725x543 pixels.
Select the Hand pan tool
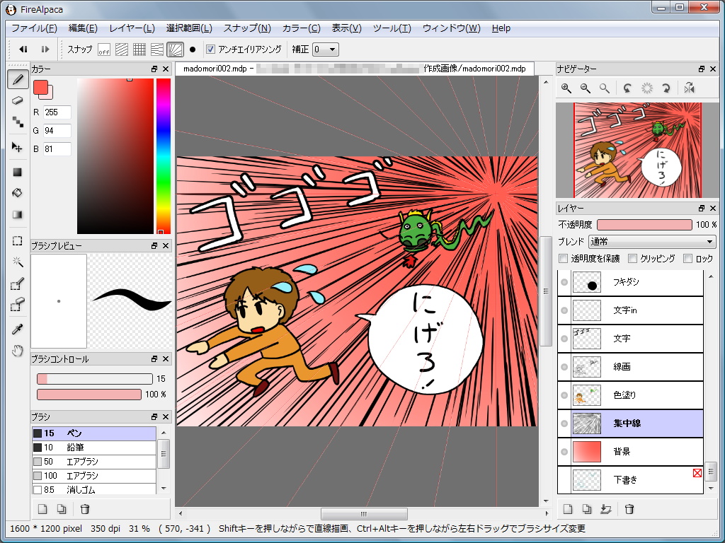tap(18, 351)
